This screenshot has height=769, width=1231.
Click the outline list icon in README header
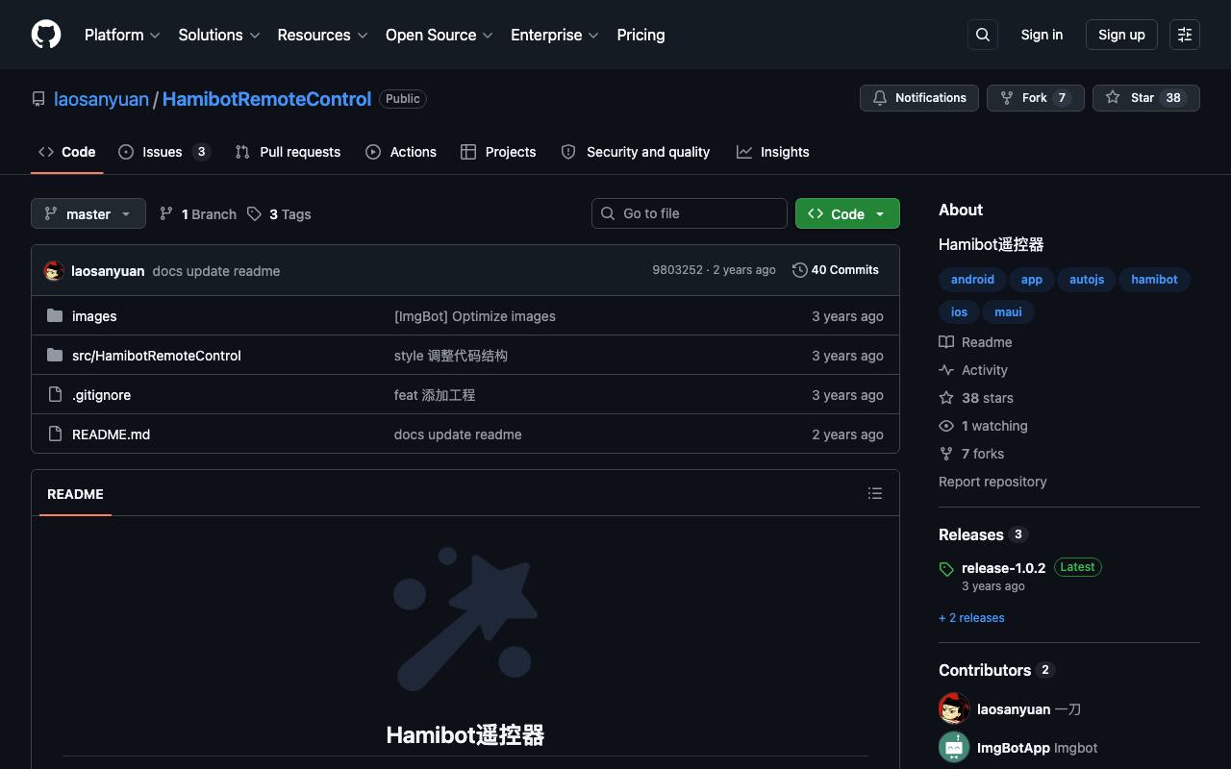click(875, 493)
